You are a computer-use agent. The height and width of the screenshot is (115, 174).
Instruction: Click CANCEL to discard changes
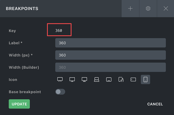point(155,104)
